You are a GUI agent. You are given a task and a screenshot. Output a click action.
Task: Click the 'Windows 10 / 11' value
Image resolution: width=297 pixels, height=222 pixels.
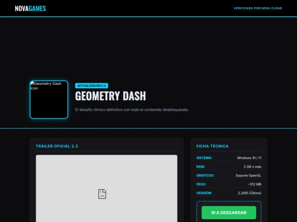(249, 158)
